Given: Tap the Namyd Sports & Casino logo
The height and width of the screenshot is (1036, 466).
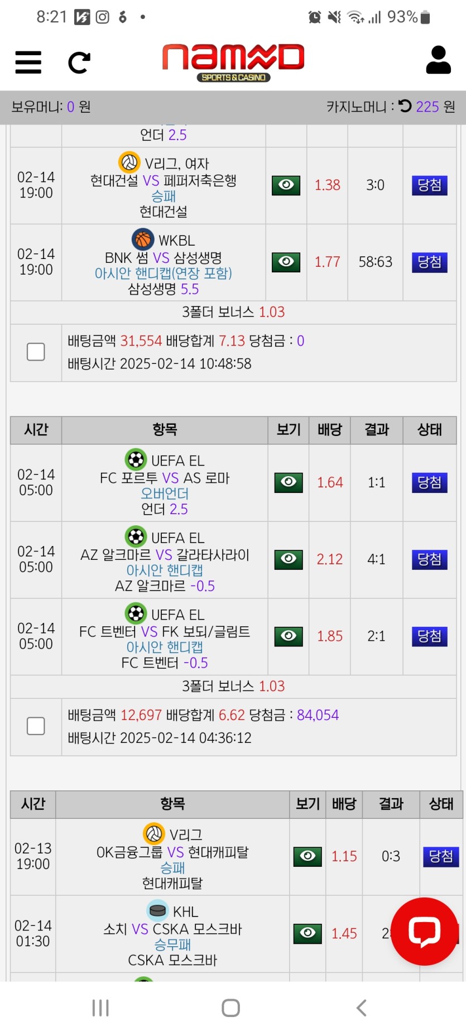Looking at the screenshot, I should click(233, 62).
